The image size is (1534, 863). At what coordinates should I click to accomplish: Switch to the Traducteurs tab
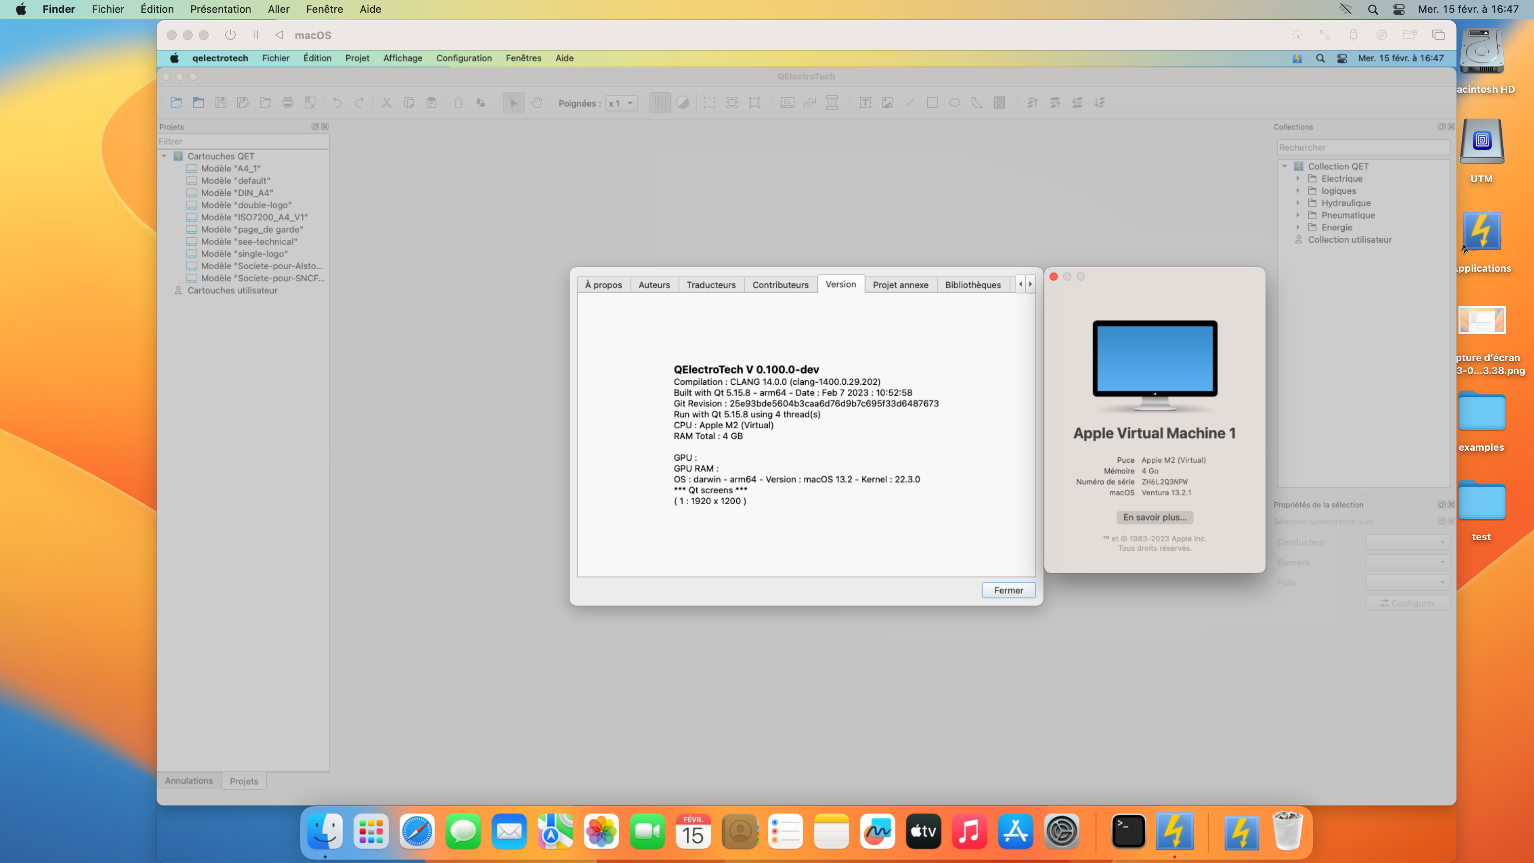[711, 285]
